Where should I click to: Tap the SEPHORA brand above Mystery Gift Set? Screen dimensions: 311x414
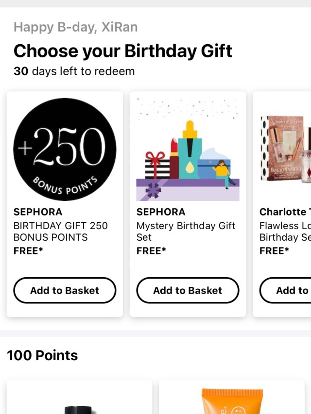point(161,212)
